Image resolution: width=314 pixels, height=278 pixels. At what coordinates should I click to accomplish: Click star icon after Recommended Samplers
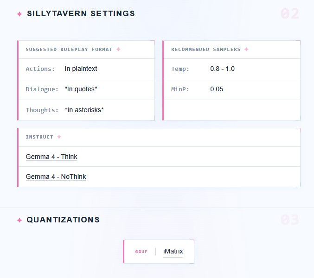coord(246,49)
